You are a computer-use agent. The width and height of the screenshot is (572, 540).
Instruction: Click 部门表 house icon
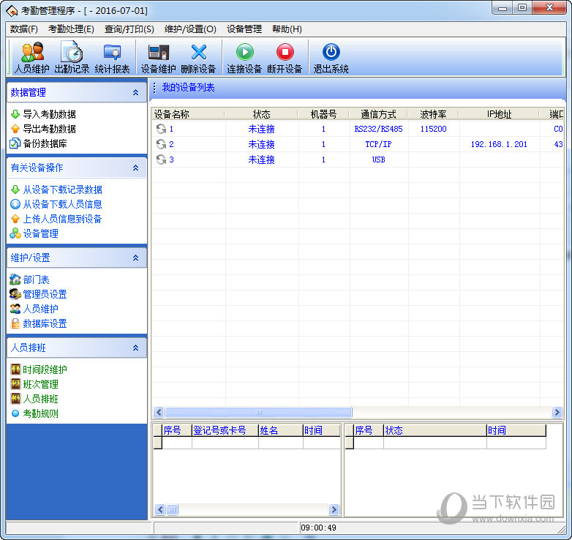[x=15, y=280]
